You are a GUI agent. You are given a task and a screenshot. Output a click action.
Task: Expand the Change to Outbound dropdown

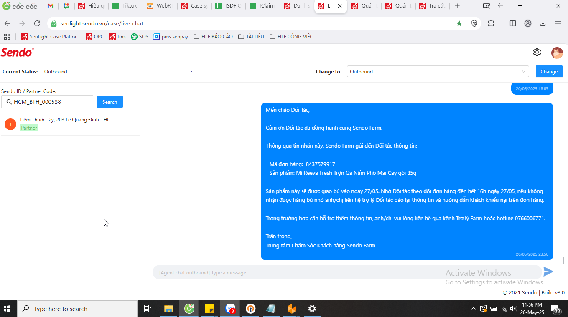[438, 72]
